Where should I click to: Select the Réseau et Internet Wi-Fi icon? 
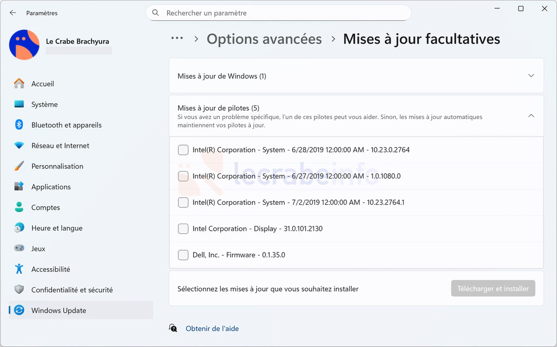(19, 146)
